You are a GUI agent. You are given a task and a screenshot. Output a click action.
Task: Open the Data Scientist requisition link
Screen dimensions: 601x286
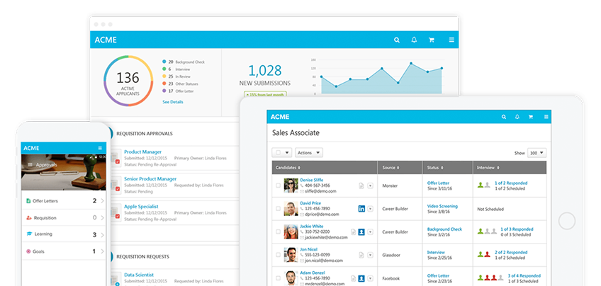tap(139, 275)
